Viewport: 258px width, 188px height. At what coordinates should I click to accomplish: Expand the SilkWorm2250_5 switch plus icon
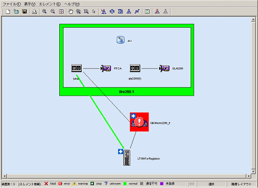(x=133, y=116)
